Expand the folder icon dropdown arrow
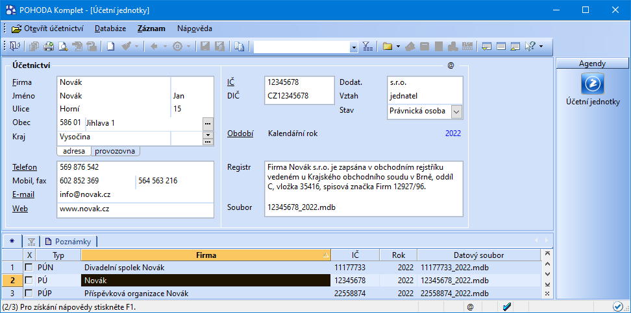The height and width of the screenshot is (313, 631). (398, 46)
